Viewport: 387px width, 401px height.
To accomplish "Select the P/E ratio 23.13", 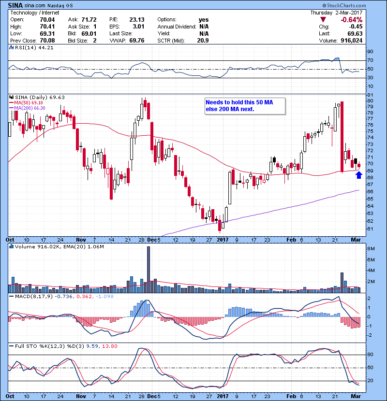I will coord(137,20).
